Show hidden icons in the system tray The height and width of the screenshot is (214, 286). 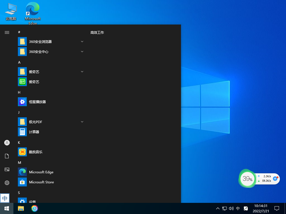click(x=218, y=208)
